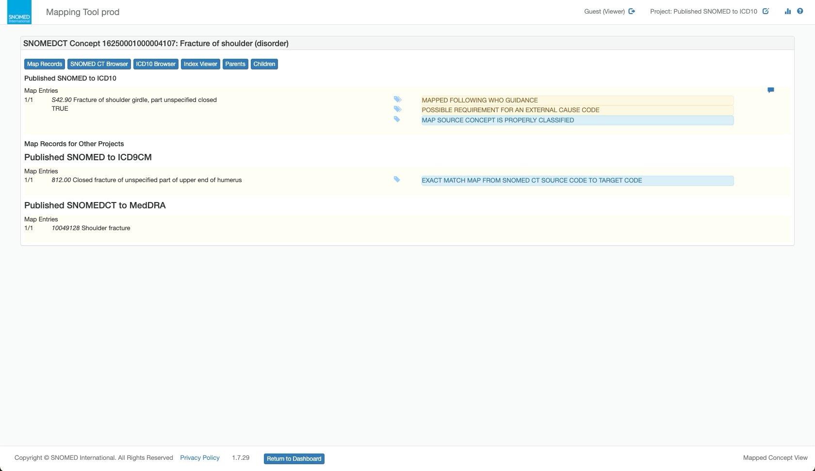Show Parents of the concept
815x471 pixels.
click(235, 64)
